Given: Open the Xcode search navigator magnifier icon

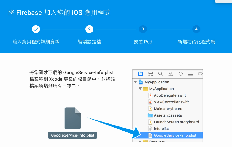Looking at the screenshot, I should tap(160, 74).
